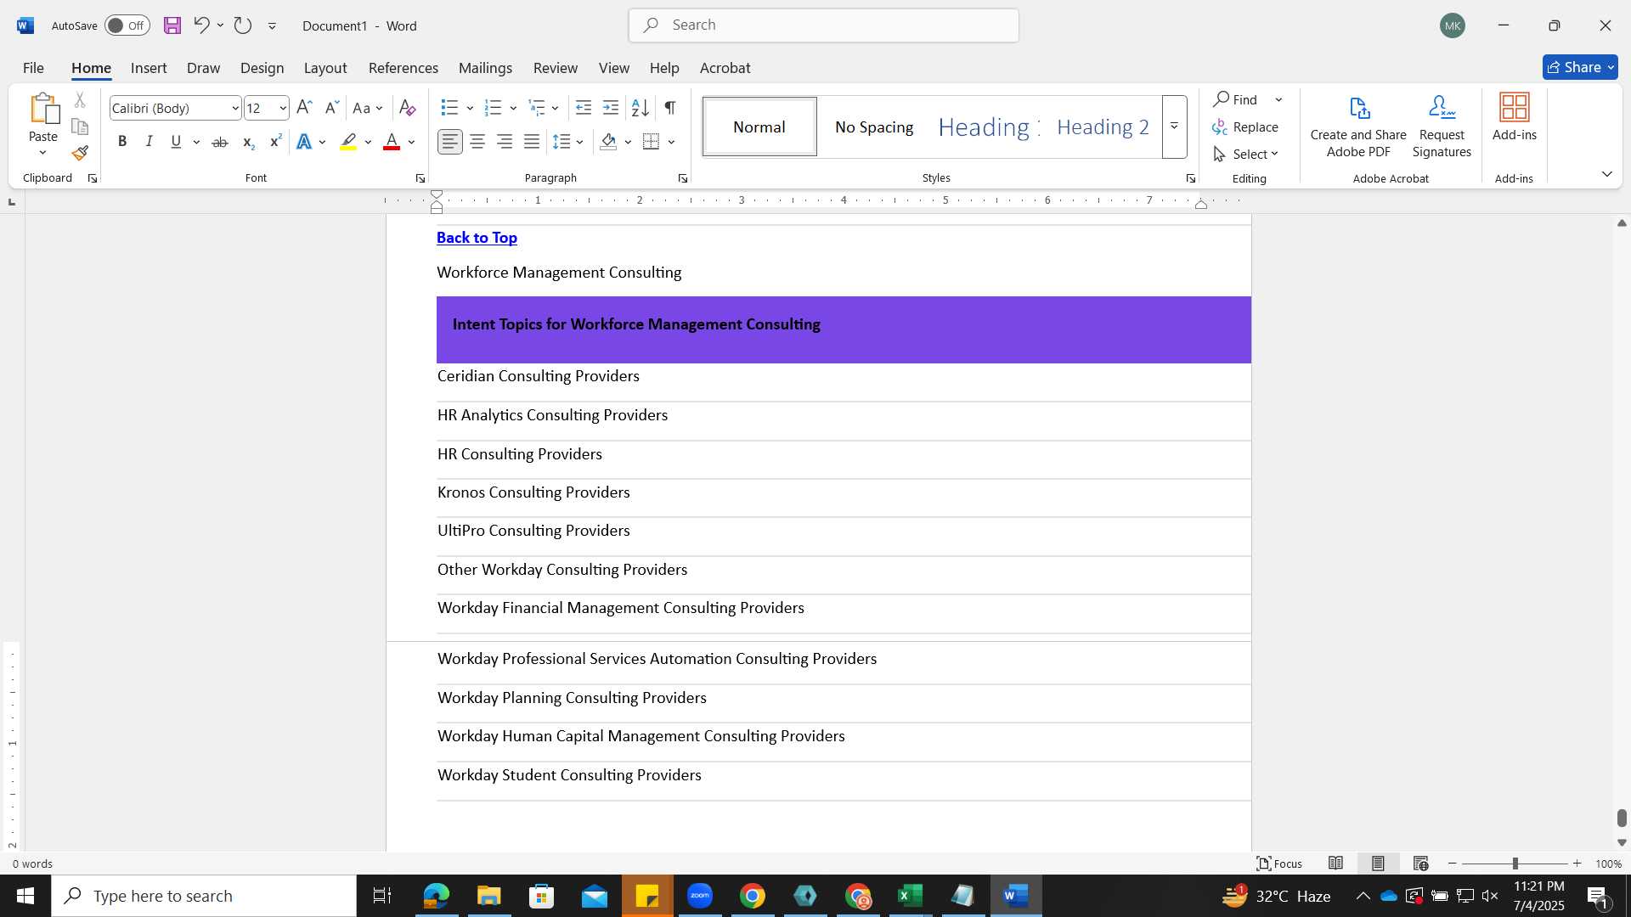Click the Search box in title bar

(823, 25)
